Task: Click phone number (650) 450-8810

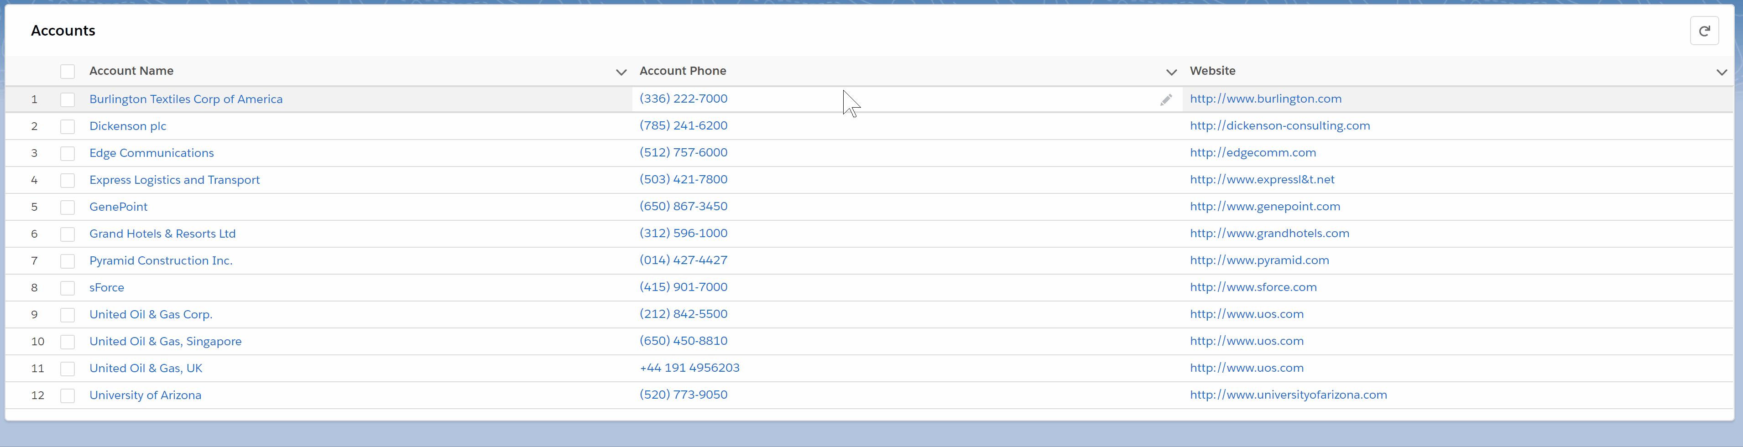Action: [x=684, y=341]
